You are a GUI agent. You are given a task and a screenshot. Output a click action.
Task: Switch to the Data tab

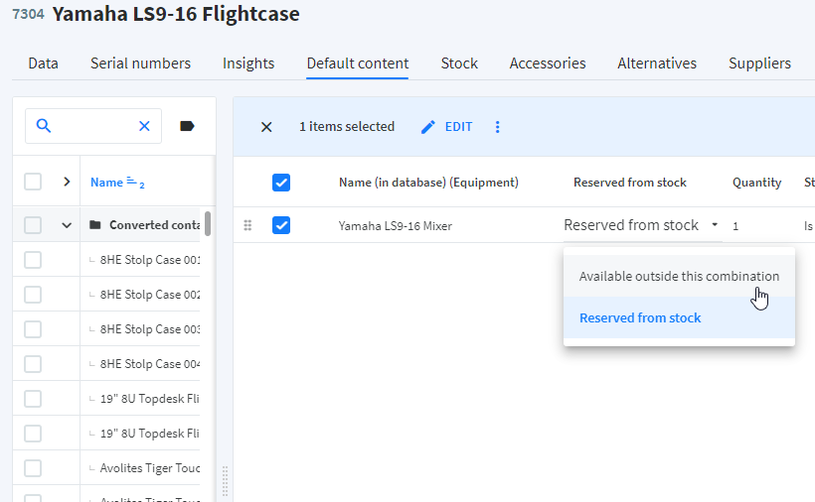(43, 63)
